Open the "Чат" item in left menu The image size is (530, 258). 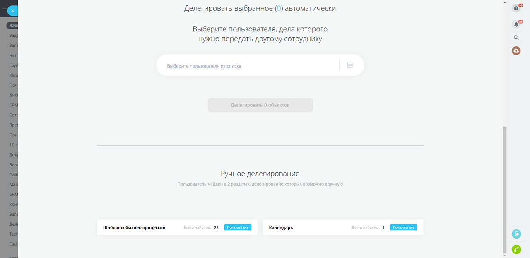pyautogui.click(x=13, y=55)
